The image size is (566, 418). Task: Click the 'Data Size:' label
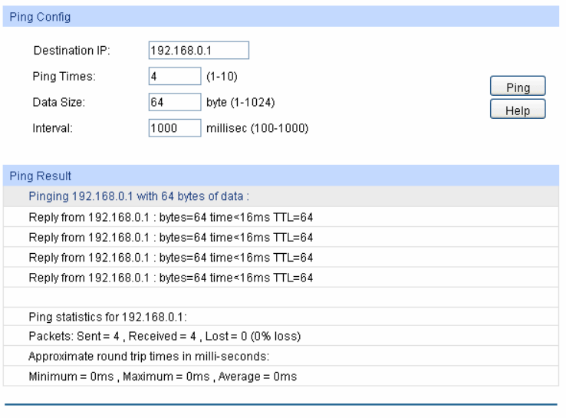pyautogui.click(x=58, y=102)
